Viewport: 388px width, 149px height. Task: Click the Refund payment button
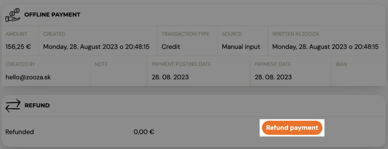click(292, 128)
